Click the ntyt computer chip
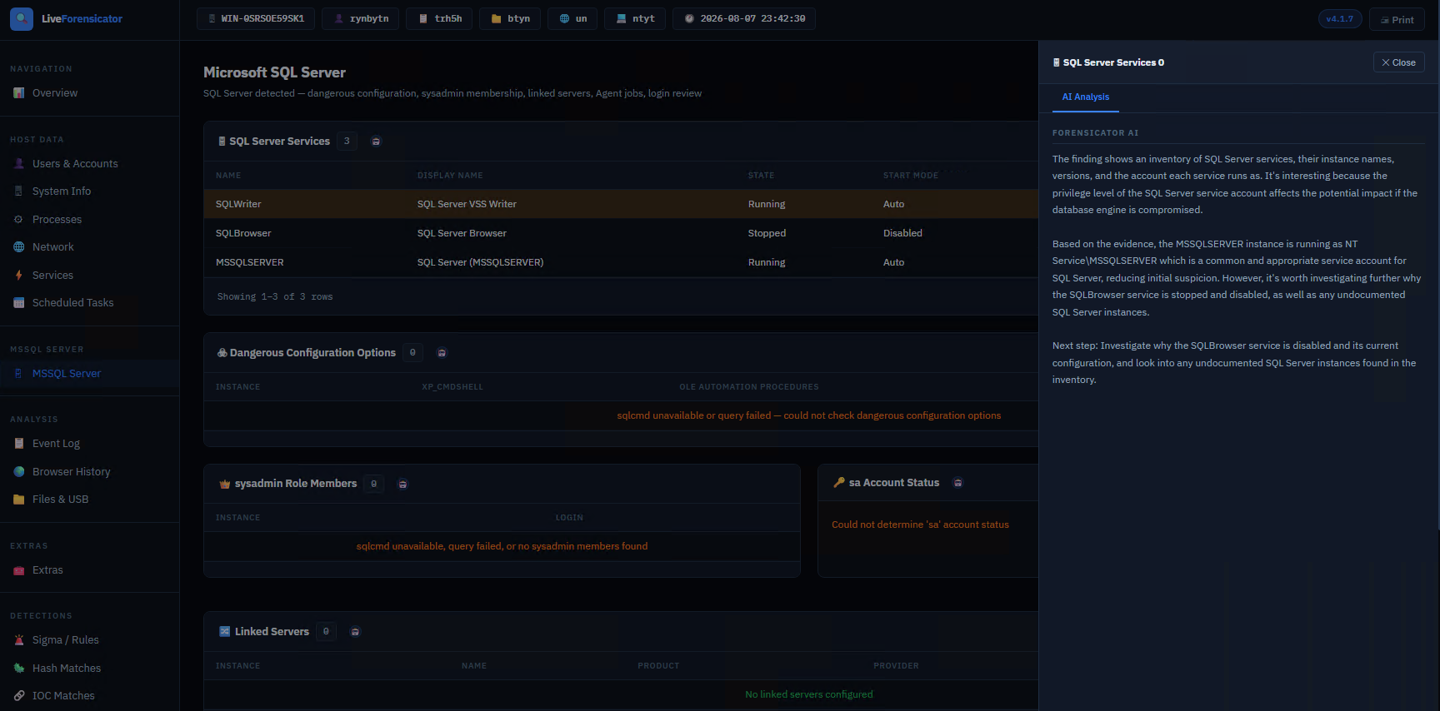Screen dimensions: 1440x711 [x=635, y=18]
